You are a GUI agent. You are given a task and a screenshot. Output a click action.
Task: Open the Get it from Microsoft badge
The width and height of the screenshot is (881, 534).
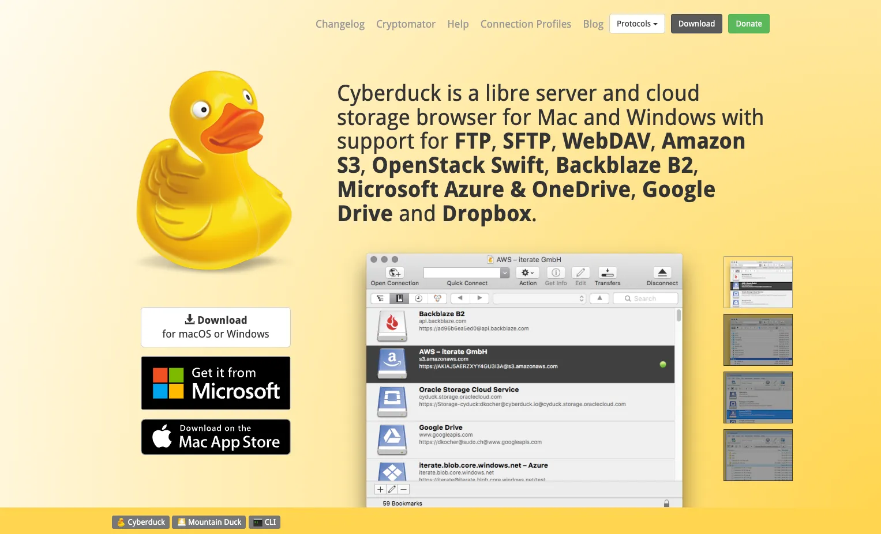click(x=216, y=383)
